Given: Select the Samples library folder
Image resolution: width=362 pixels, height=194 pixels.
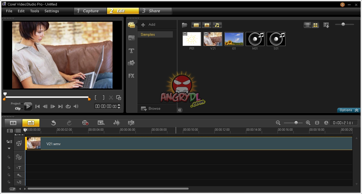Looking at the screenshot, I should click(155, 34).
